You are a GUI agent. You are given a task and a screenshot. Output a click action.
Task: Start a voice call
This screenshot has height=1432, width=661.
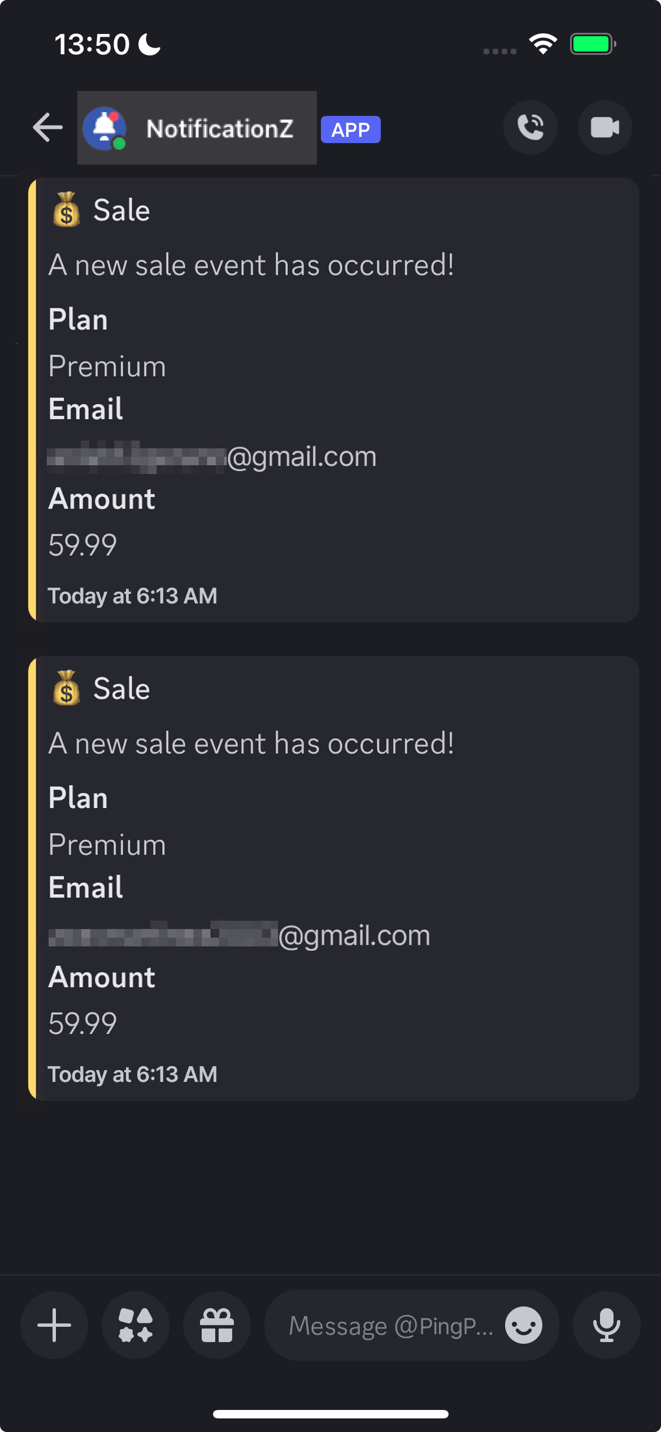(530, 127)
